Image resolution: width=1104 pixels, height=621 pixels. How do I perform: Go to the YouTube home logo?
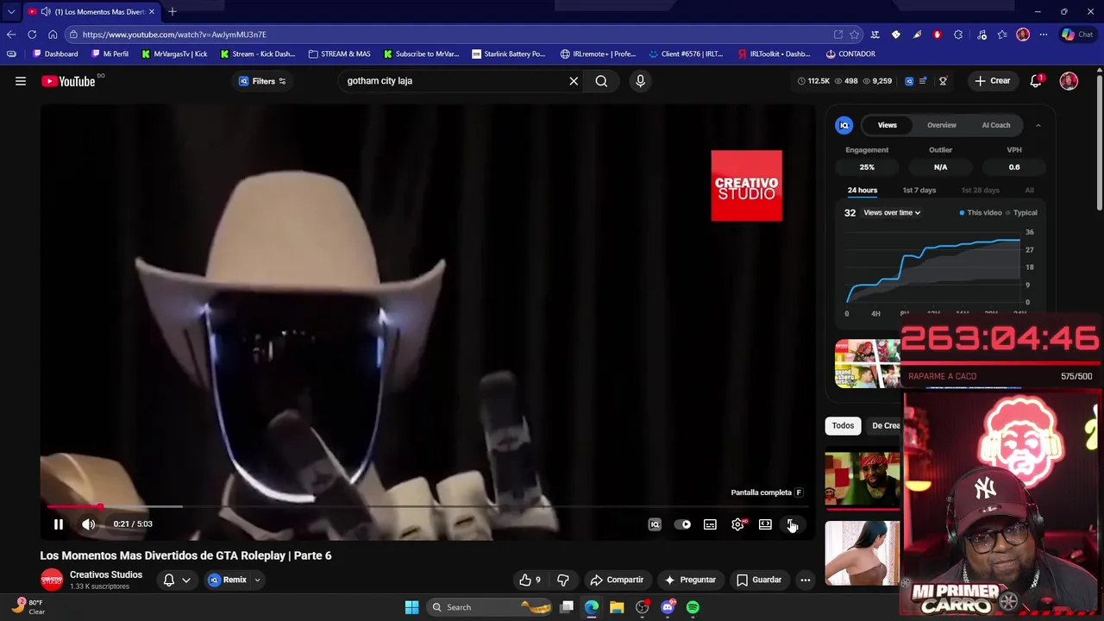point(68,81)
